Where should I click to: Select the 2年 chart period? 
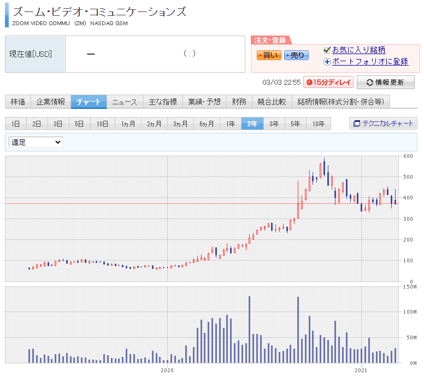(252, 124)
